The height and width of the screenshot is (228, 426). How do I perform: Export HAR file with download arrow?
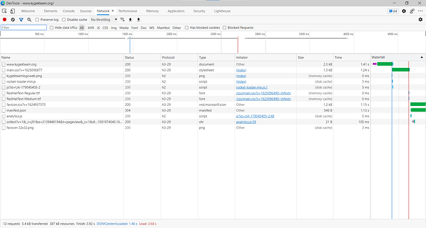point(138,20)
